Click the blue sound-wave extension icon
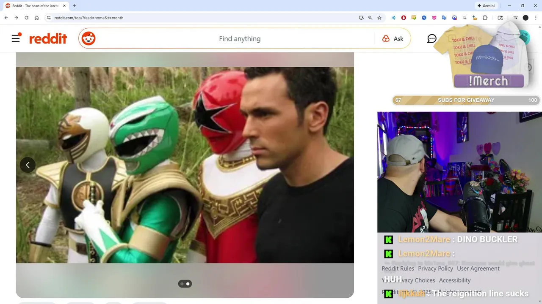 tap(393, 18)
